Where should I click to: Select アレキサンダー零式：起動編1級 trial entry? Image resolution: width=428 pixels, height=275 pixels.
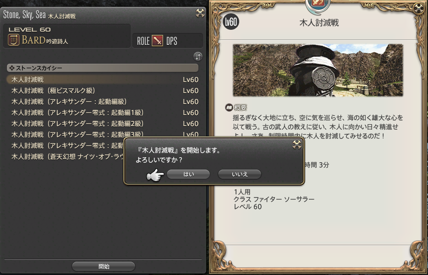[x=103, y=112]
